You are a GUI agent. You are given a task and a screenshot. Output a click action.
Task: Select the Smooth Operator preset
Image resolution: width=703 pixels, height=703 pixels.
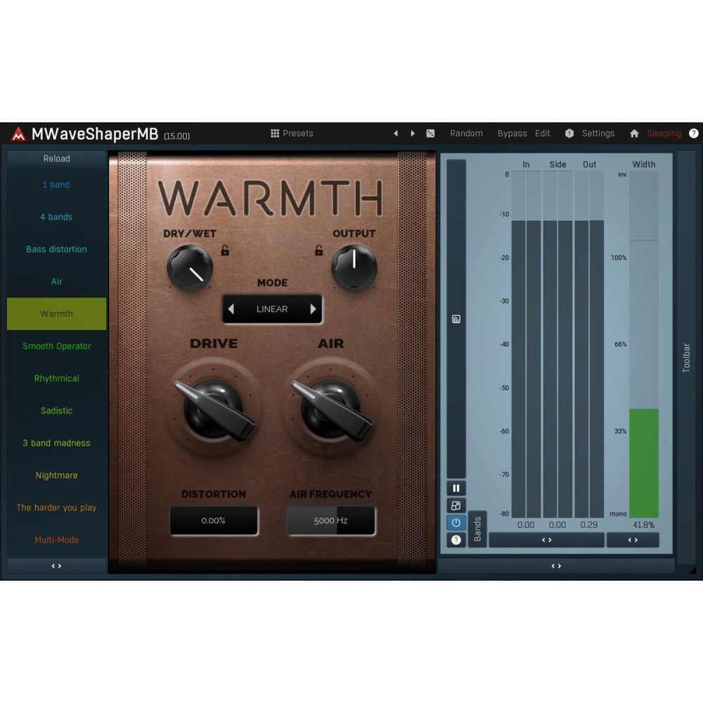click(56, 346)
